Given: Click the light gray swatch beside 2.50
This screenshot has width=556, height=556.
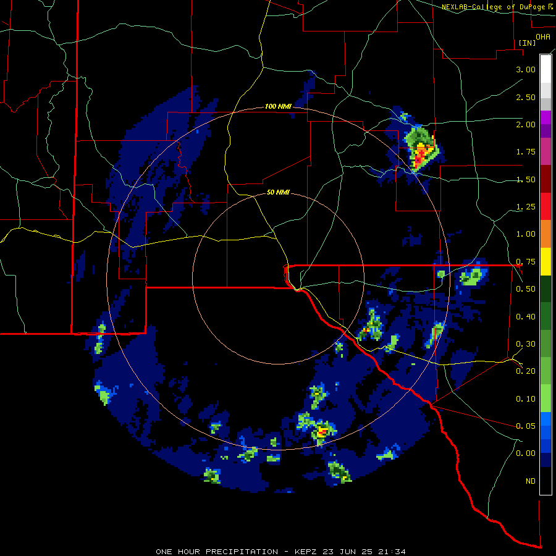Looking at the screenshot, I should pos(545,90).
